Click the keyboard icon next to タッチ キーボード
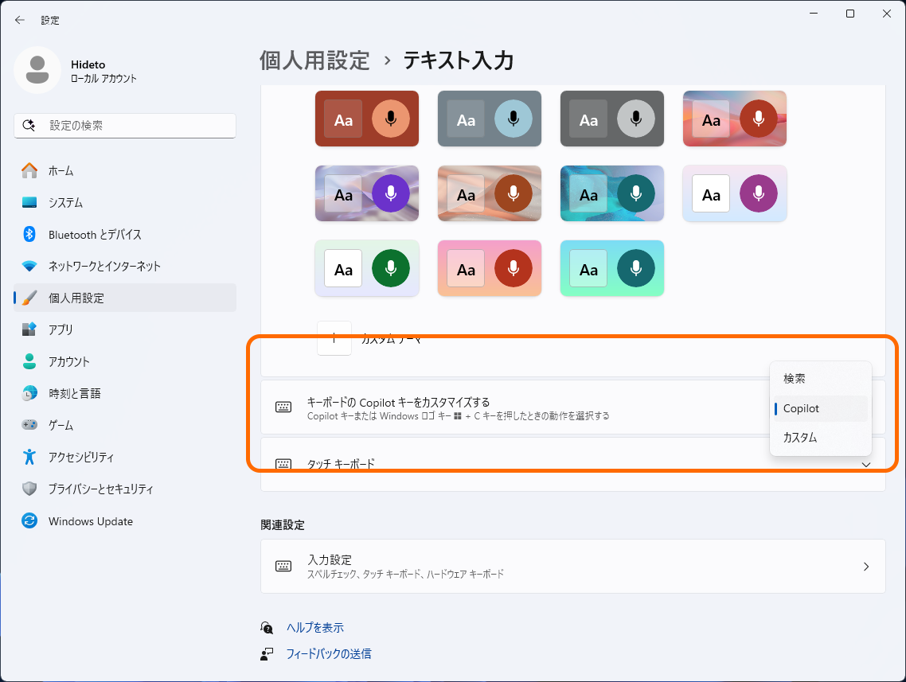 [x=283, y=464]
